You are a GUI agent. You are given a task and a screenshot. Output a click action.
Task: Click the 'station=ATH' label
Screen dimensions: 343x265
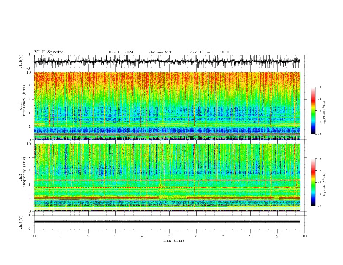coord(161,52)
